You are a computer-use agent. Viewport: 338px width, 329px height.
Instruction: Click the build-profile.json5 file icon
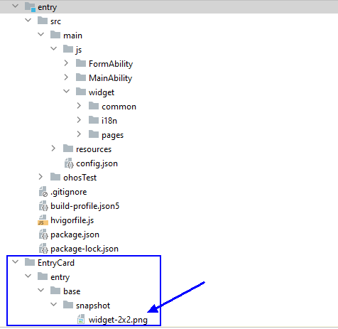(43, 206)
